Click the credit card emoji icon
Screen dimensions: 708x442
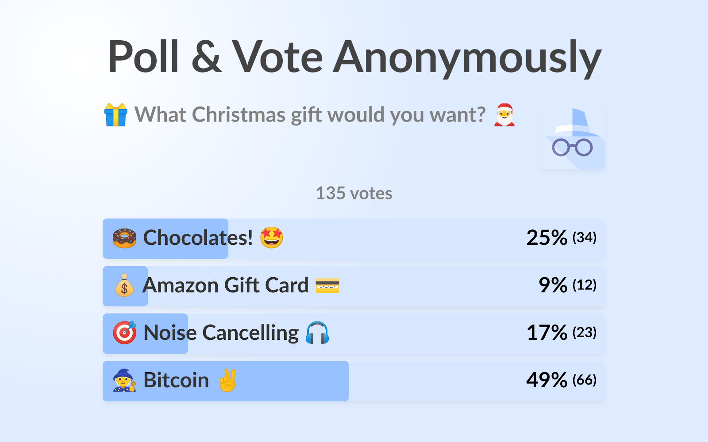(x=327, y=286)
